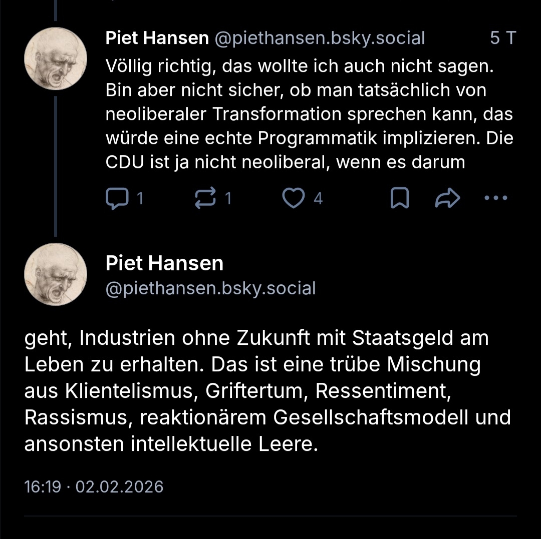
Task: Click the @piethansen.bsky.social handle in top reply
Action: pyautogui.click(x=320, y=38)
